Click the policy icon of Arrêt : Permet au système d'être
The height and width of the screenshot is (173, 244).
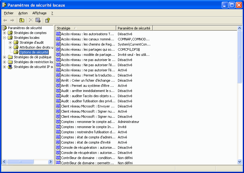point(58,86)
